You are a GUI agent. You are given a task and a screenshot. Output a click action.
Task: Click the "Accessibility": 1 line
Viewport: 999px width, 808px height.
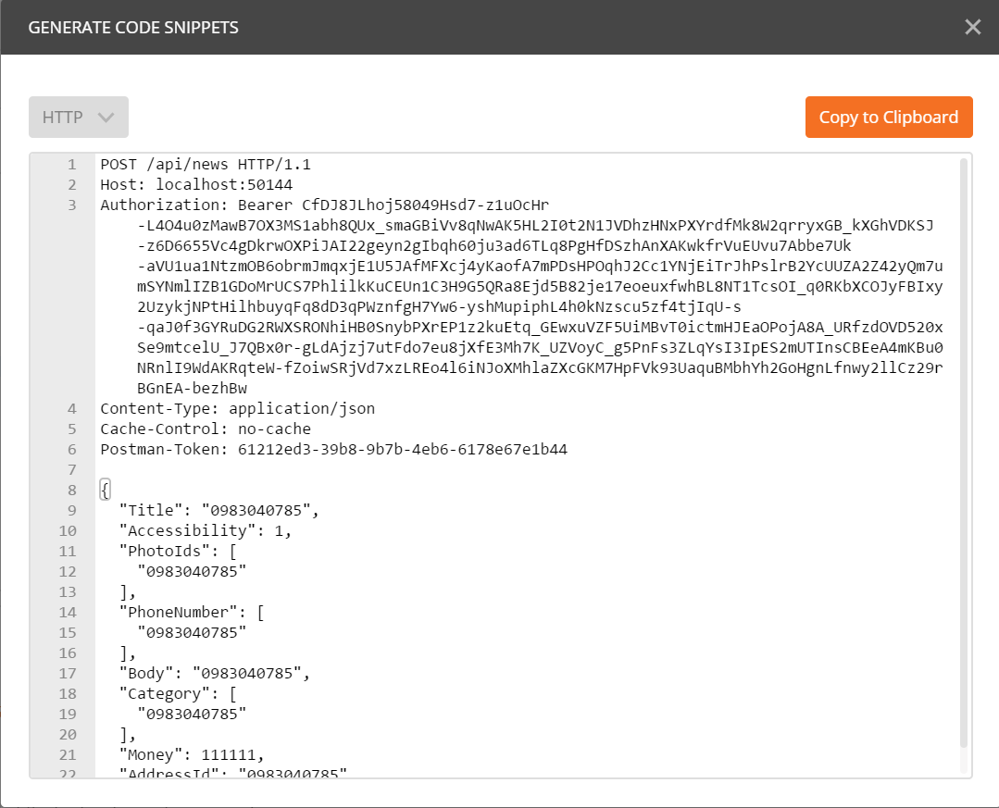[206, 531]
